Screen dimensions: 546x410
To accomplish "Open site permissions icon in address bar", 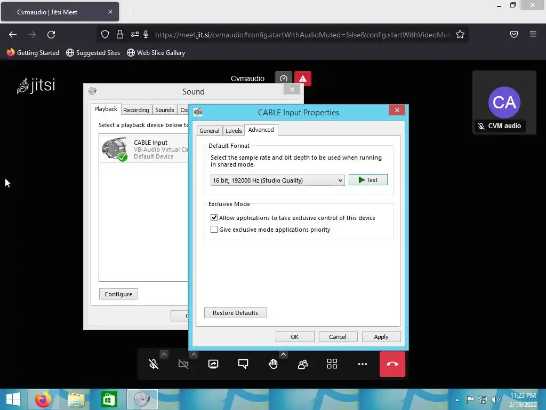I will pyautogui.click(x=135, y=34).
